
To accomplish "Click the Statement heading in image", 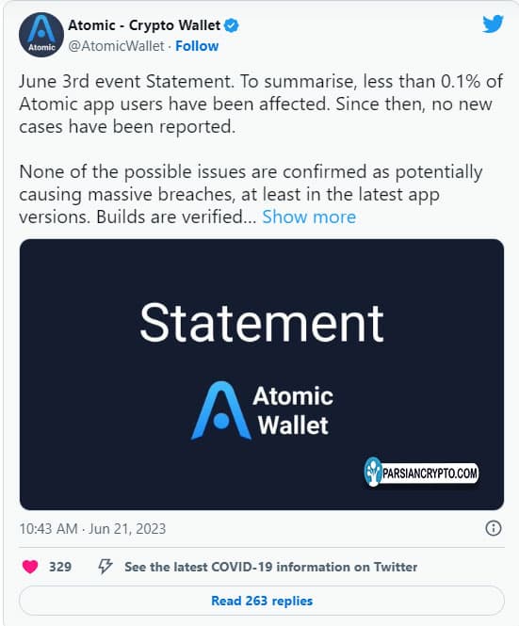I will tap(262, 323).
